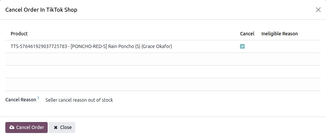The height and width of the screenshot is (138, 326).
Task: Click the Cancel Reason field label
Action: (21, 100)
